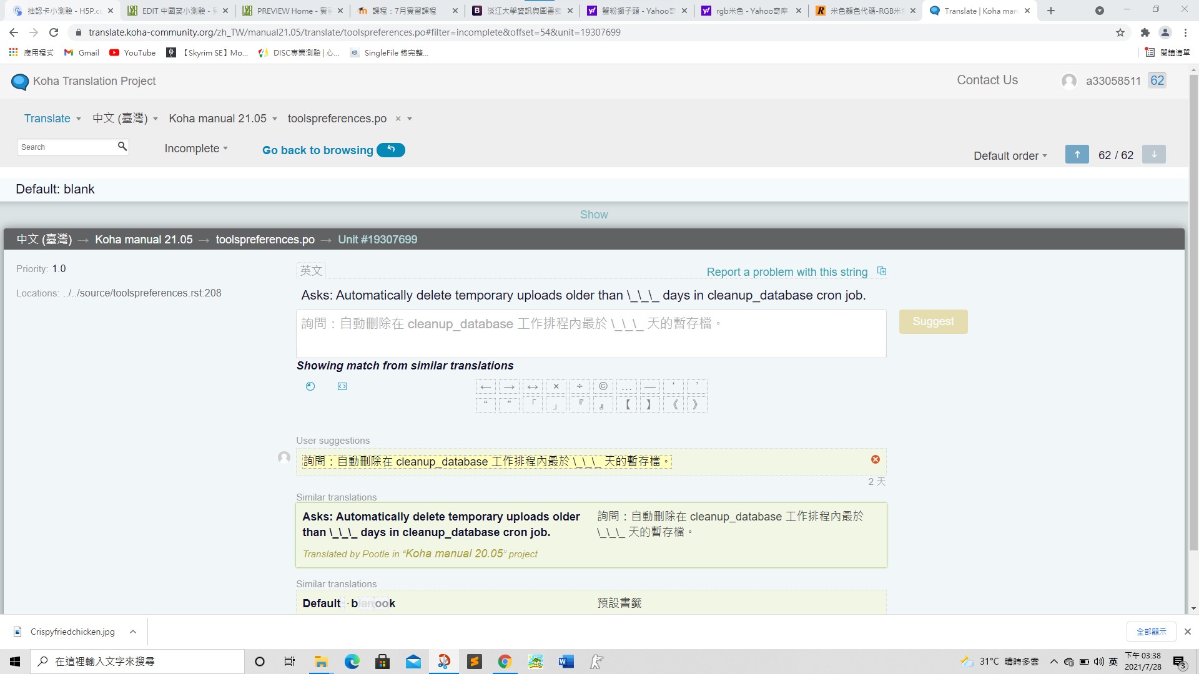Image resolution: width=1199 pixels, height=674 pixels.
Task: Insert the left lenticular bracket 【
Action: click(627, 404)
